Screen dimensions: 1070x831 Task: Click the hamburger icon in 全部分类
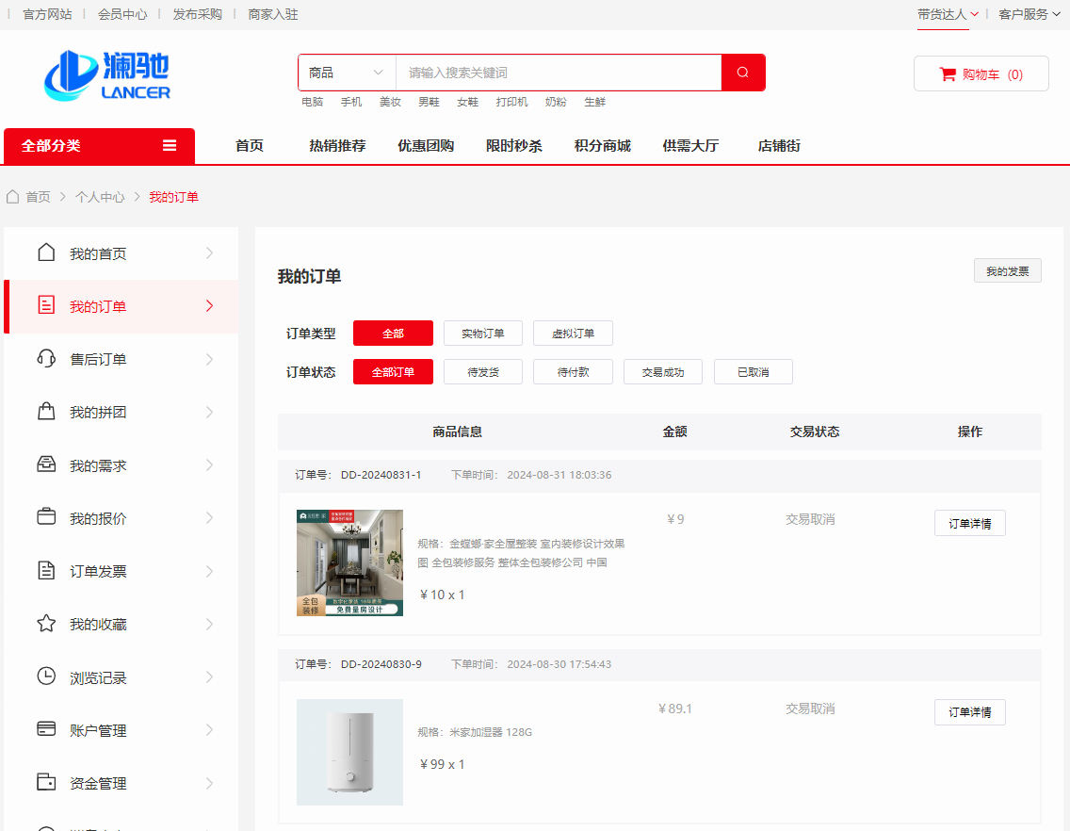tap(170, 146)
